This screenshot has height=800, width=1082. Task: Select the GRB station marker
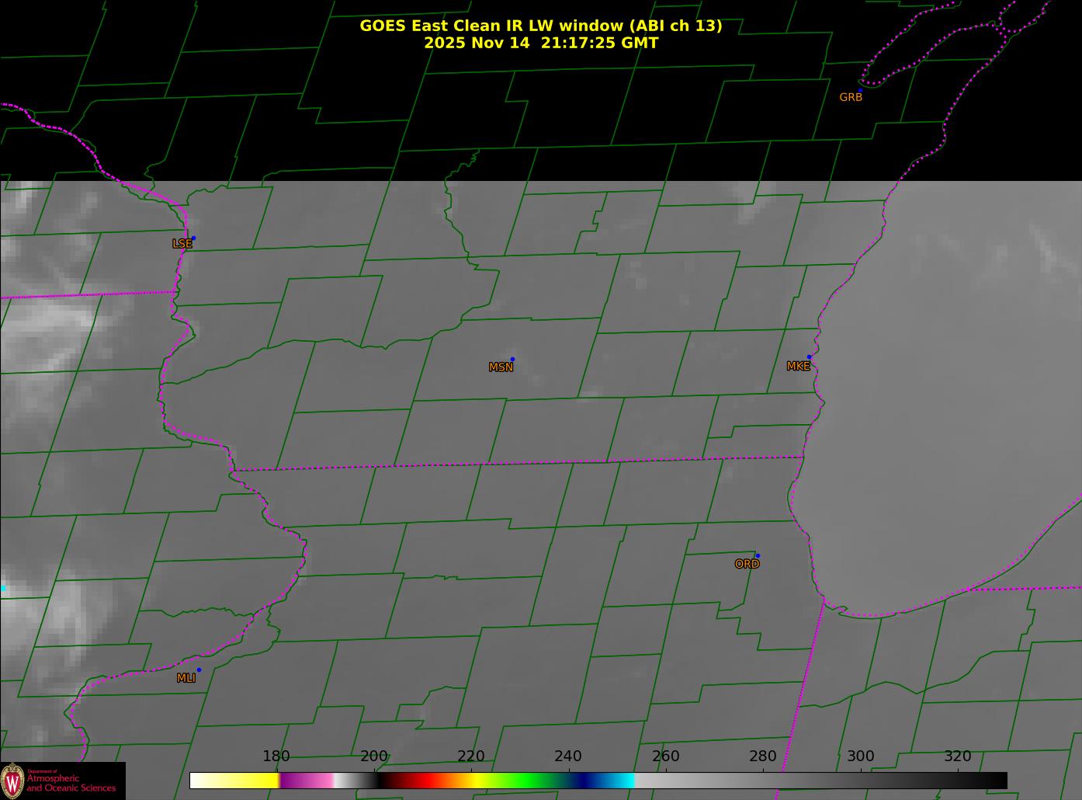(859, 90)
